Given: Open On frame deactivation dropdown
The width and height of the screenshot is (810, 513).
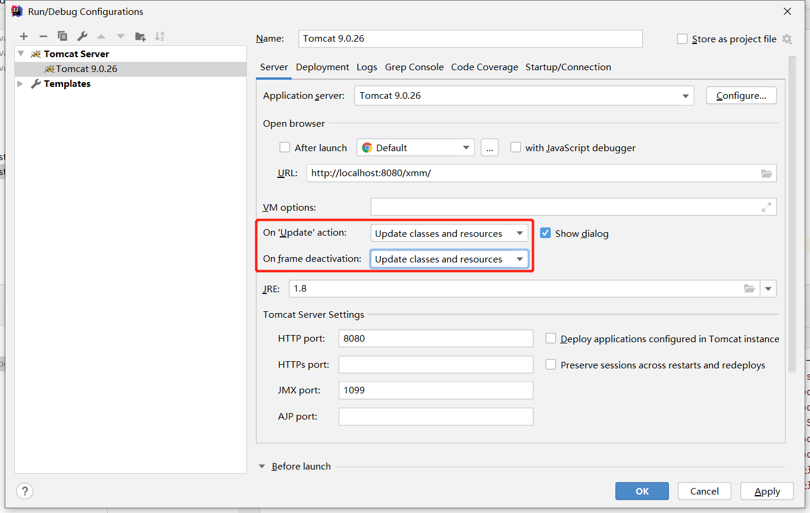Looking at the screenshot, I should (449, 259).
